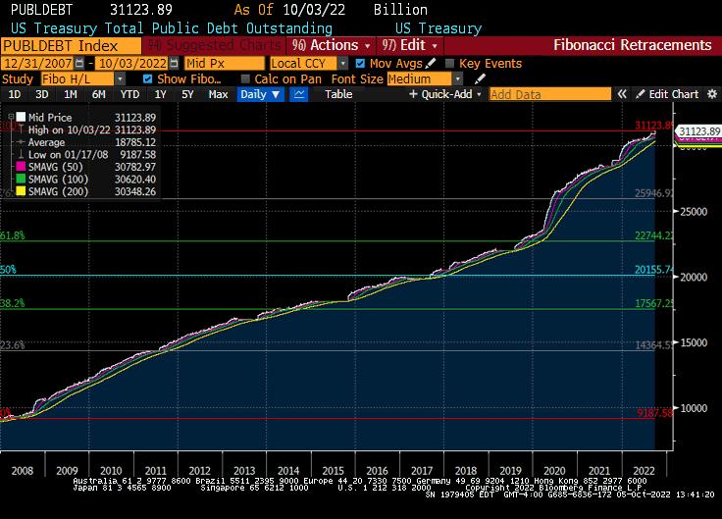Toggle the Show Fibo checkbox
The height and width of the screenshot is (519, 722).
pos(147,78)
